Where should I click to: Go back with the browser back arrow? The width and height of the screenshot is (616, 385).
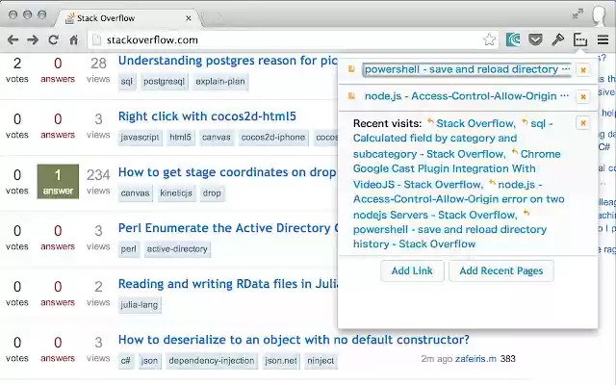[x=13, y=39]
